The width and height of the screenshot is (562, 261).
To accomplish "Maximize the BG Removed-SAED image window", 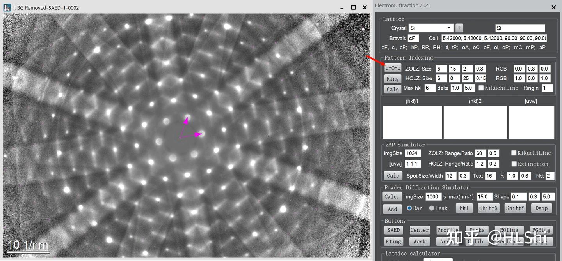I will (x=353, y=7).
